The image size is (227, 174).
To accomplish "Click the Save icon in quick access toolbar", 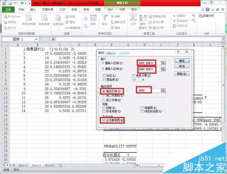I will pyautogui.click(x=10, y=3).
